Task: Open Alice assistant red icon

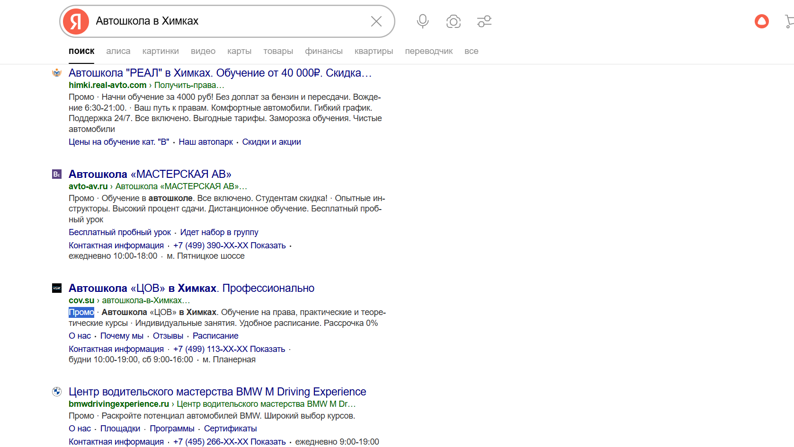Action: (x=762, y=21)
